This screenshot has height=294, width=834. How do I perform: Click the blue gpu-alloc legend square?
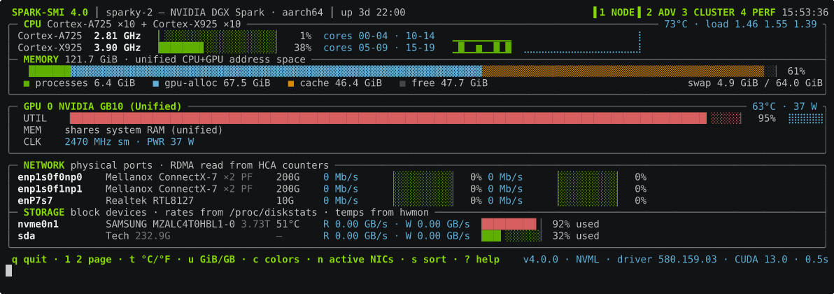pyautogui.click(x=156, y=83)
